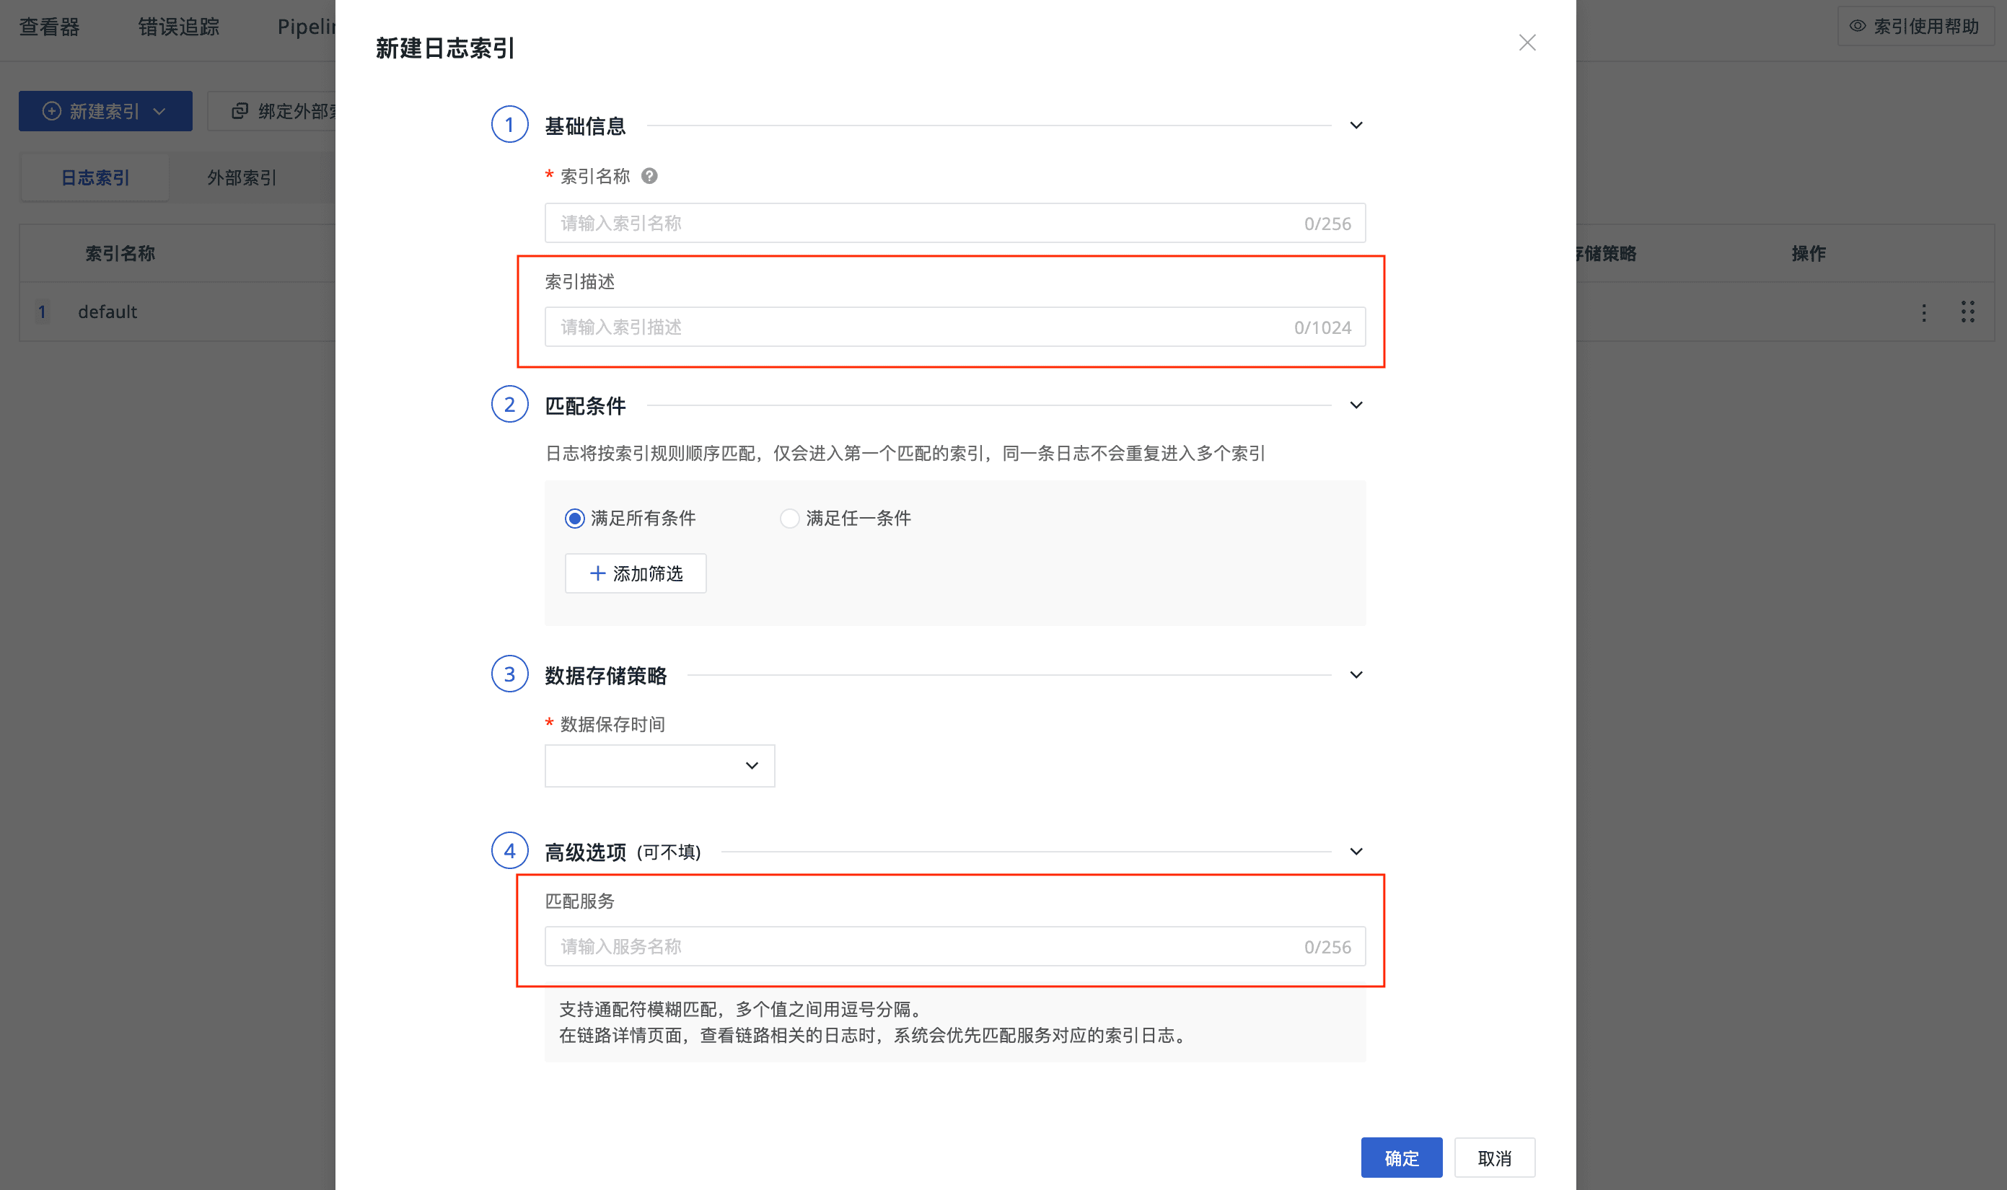Close the 新建日志索引 dialog with X

click(x=1527, y=43)
